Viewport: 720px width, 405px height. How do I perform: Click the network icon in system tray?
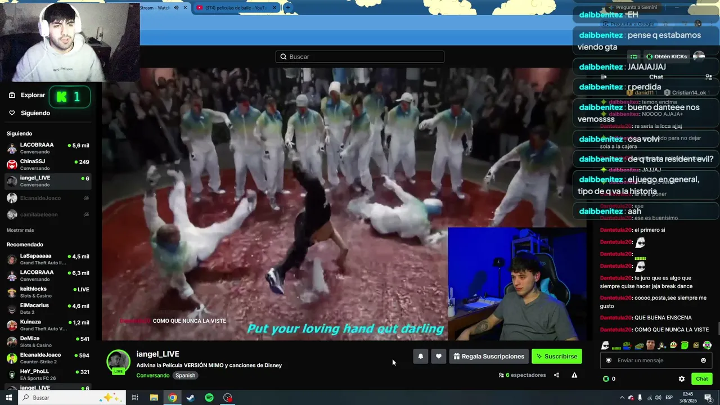coord(649,398)
